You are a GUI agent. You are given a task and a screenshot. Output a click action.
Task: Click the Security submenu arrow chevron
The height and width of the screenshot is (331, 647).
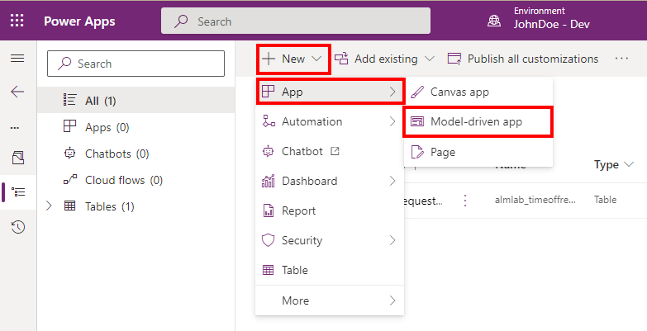click(x=392, y=240)
